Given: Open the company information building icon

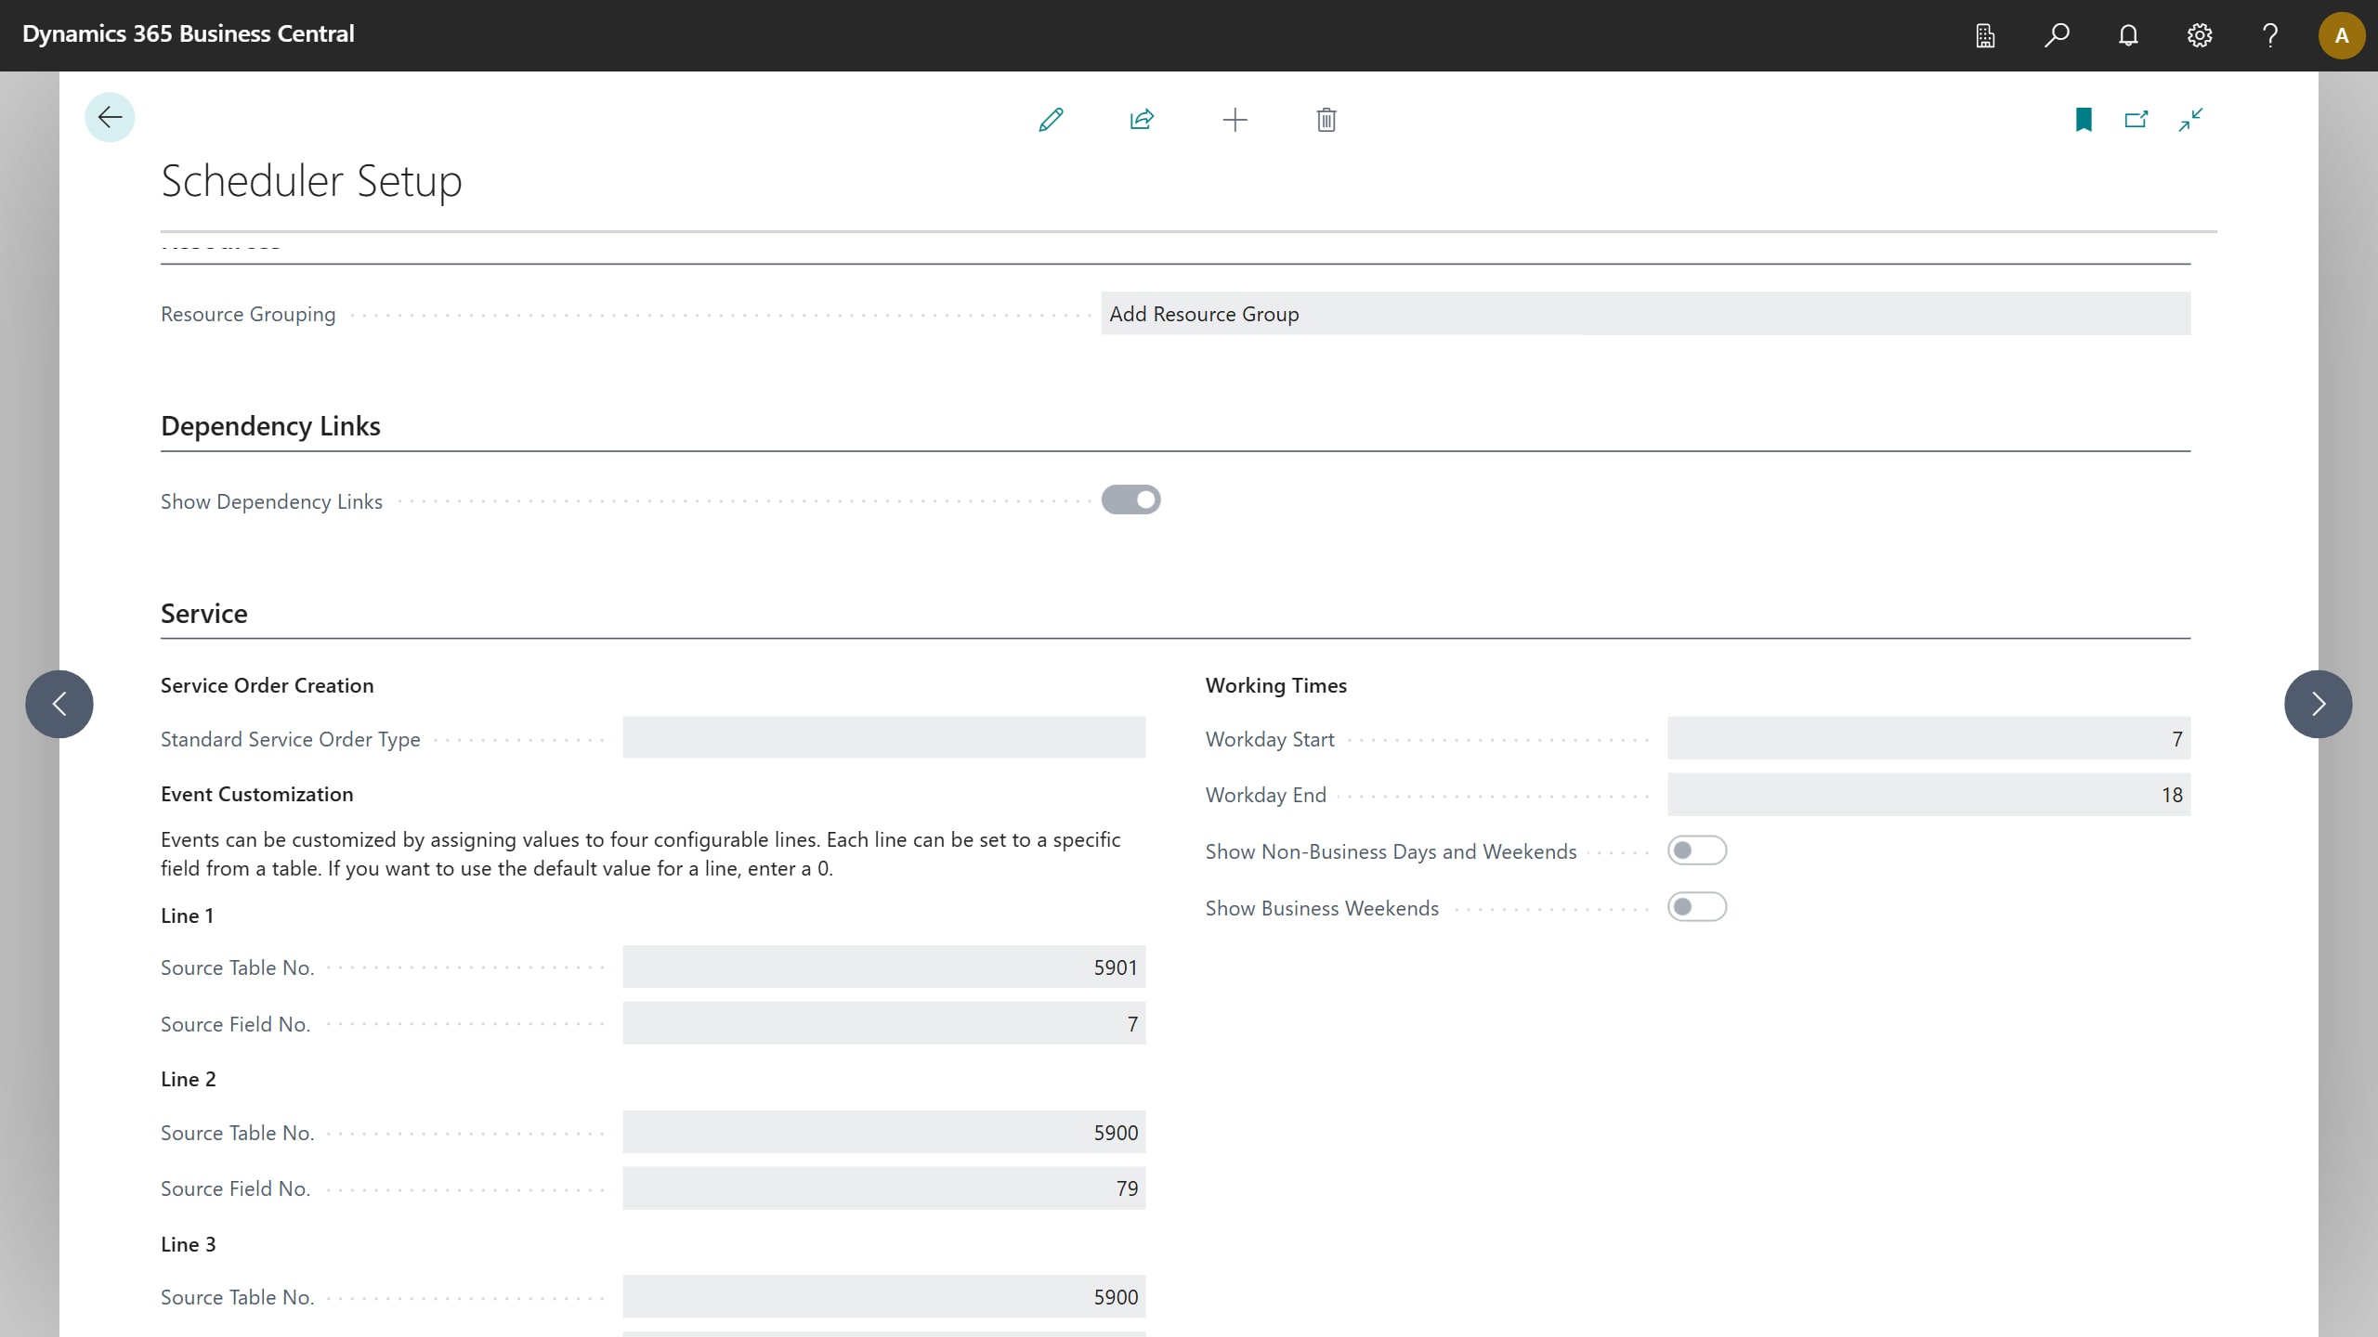Looking at the screenshot, I should [x=1985, y=35].
